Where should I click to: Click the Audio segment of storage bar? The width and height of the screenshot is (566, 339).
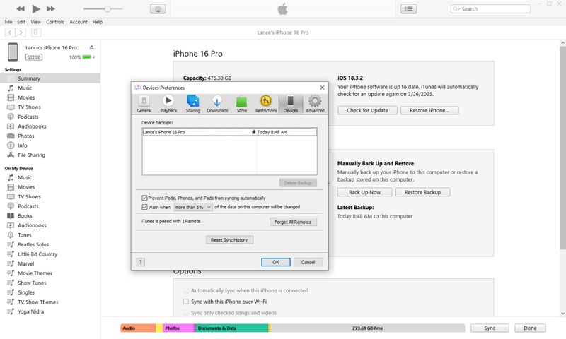point(138,328)
